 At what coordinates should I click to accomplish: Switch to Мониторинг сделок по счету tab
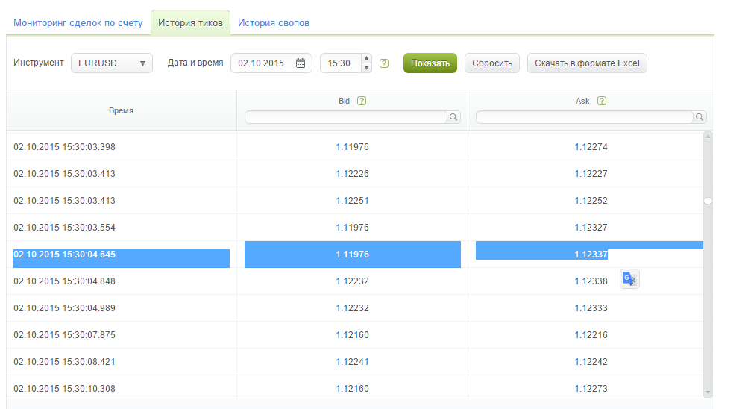[78, 23]
